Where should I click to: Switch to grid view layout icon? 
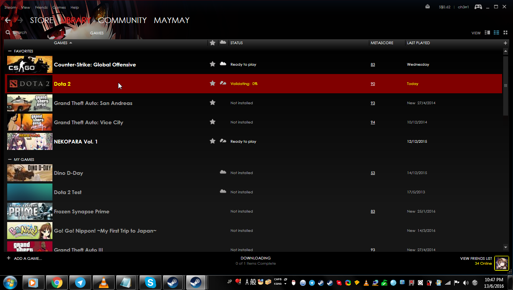[505, 33]
